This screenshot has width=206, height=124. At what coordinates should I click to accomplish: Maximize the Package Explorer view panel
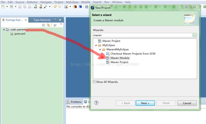coord(60,20)
